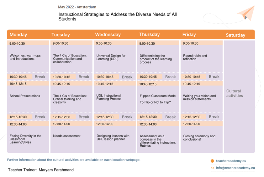Click the orange globe icon beside teacheracademy.eu
Viewport: 264px width, 177px height.
tap(212, 161)
